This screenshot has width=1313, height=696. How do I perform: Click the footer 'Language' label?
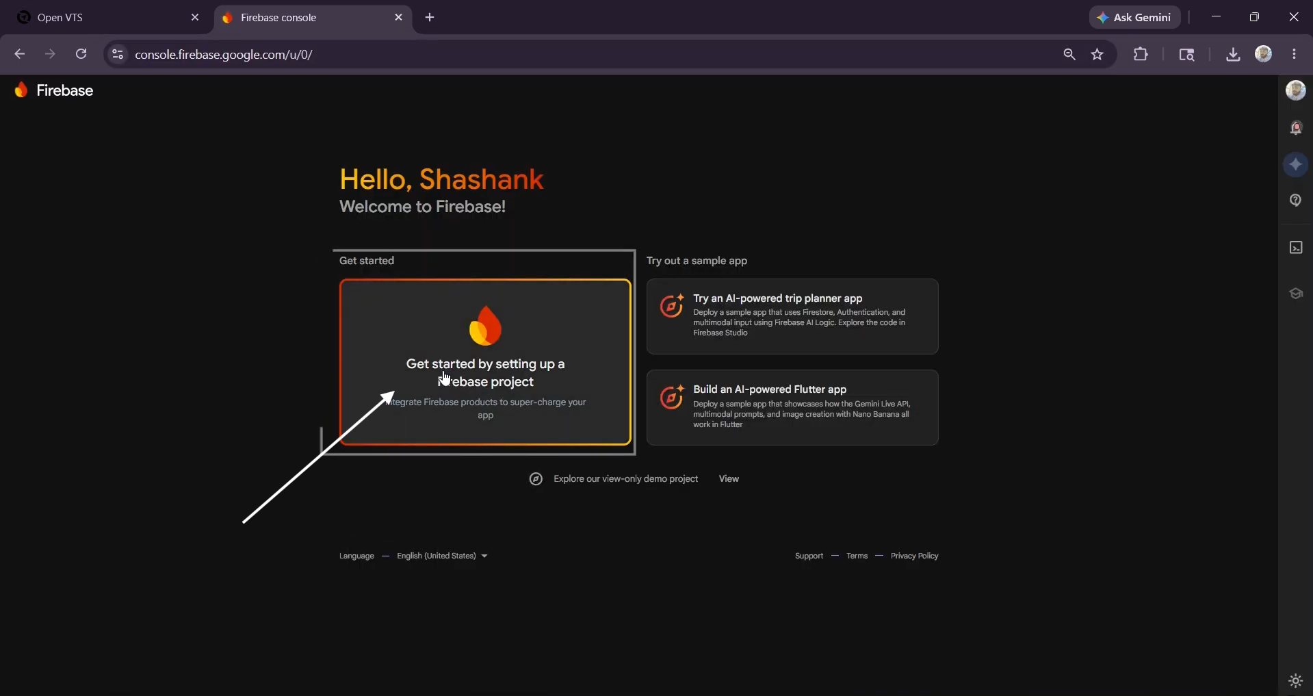click(356, 556)
